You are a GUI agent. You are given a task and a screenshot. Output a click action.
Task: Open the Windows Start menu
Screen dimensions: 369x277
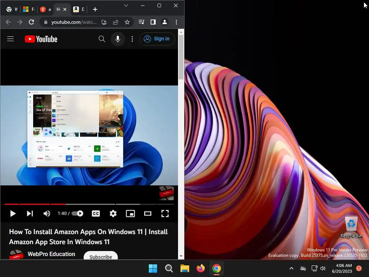pyautogui.click(x=153, y=268)
